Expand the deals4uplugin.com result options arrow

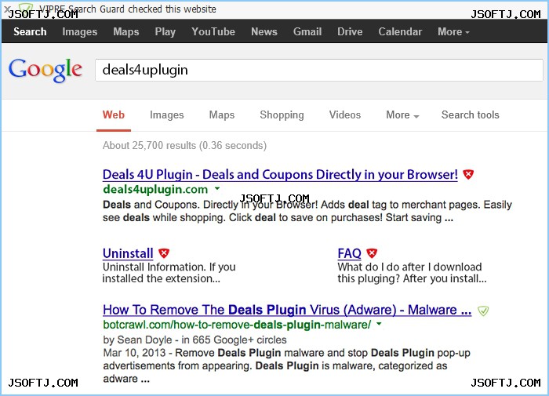coord(217,189)
